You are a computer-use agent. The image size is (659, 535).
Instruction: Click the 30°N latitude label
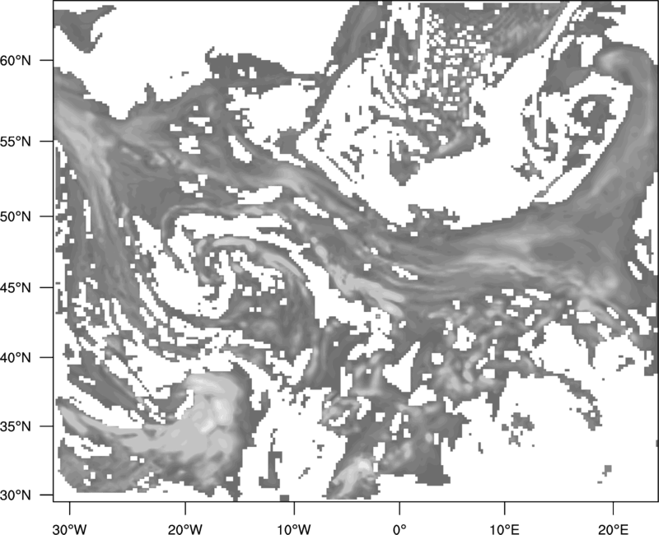pyautogui.click(x=16, y=495)
